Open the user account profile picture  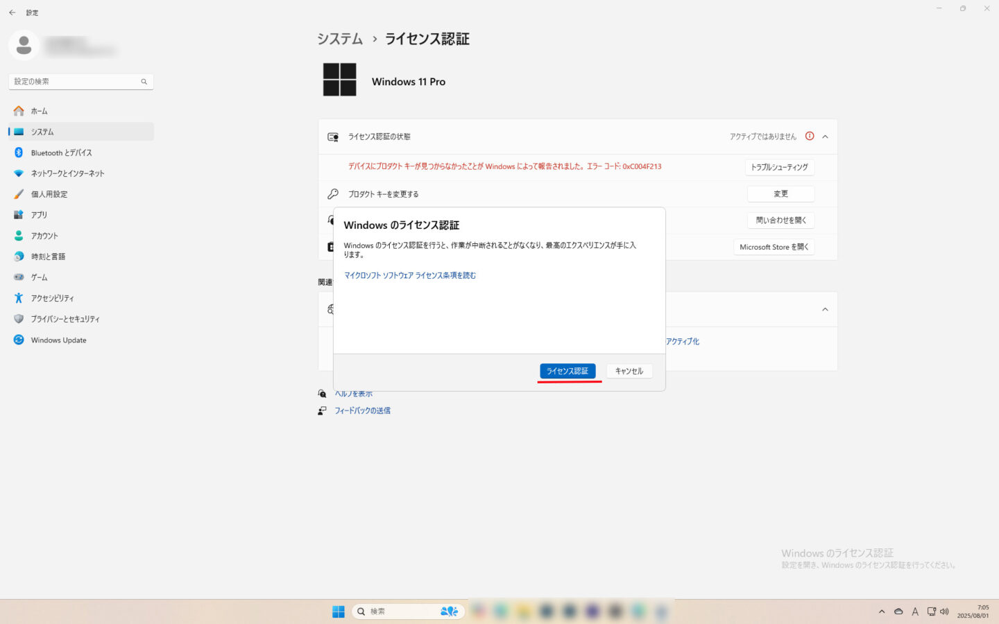24,45
